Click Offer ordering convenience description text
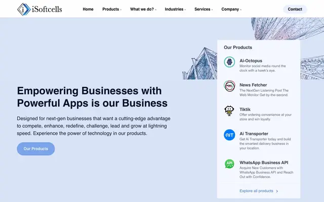Viewport: 324px width, 202px height. (265, 117)
